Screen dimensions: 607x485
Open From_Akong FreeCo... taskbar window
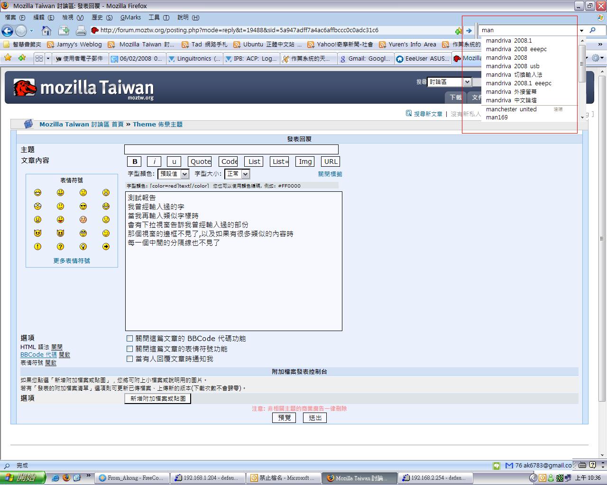[x=131, y=478]
